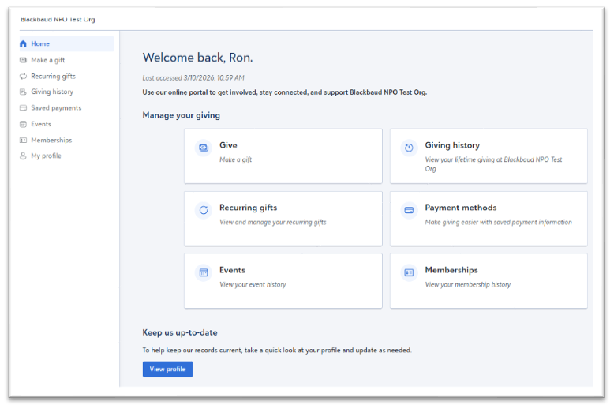This screenshot has height=409, width=614.
Task: Click 'To help keep our records current' sentence
Action: (x=277, y=351)
